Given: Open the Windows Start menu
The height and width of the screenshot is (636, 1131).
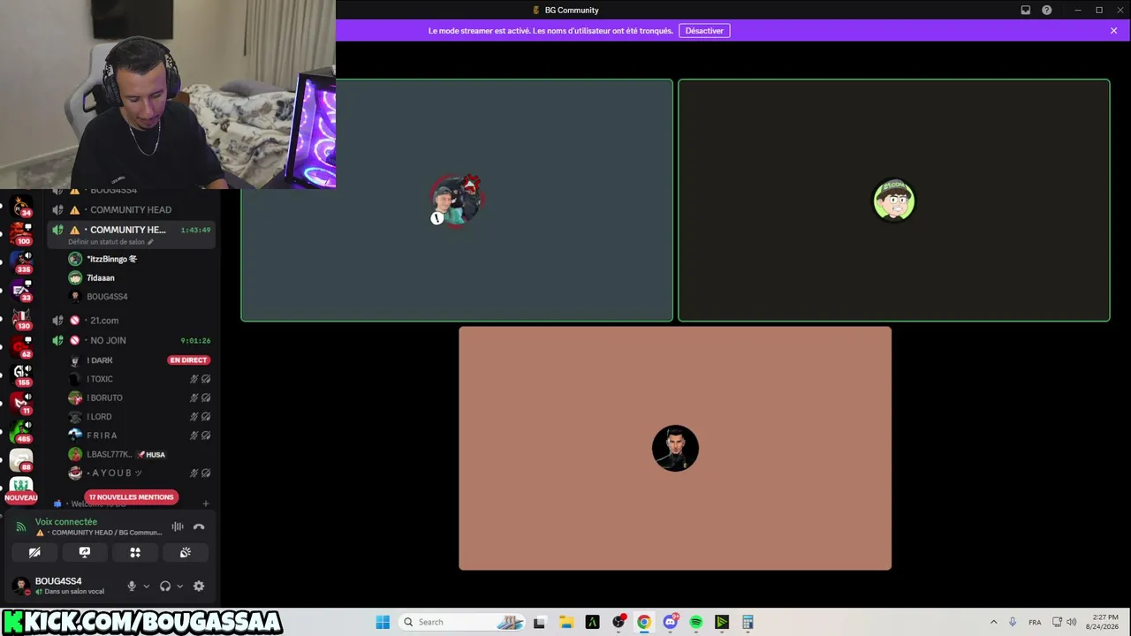Looking at the screenshot, I should [383, 622].
